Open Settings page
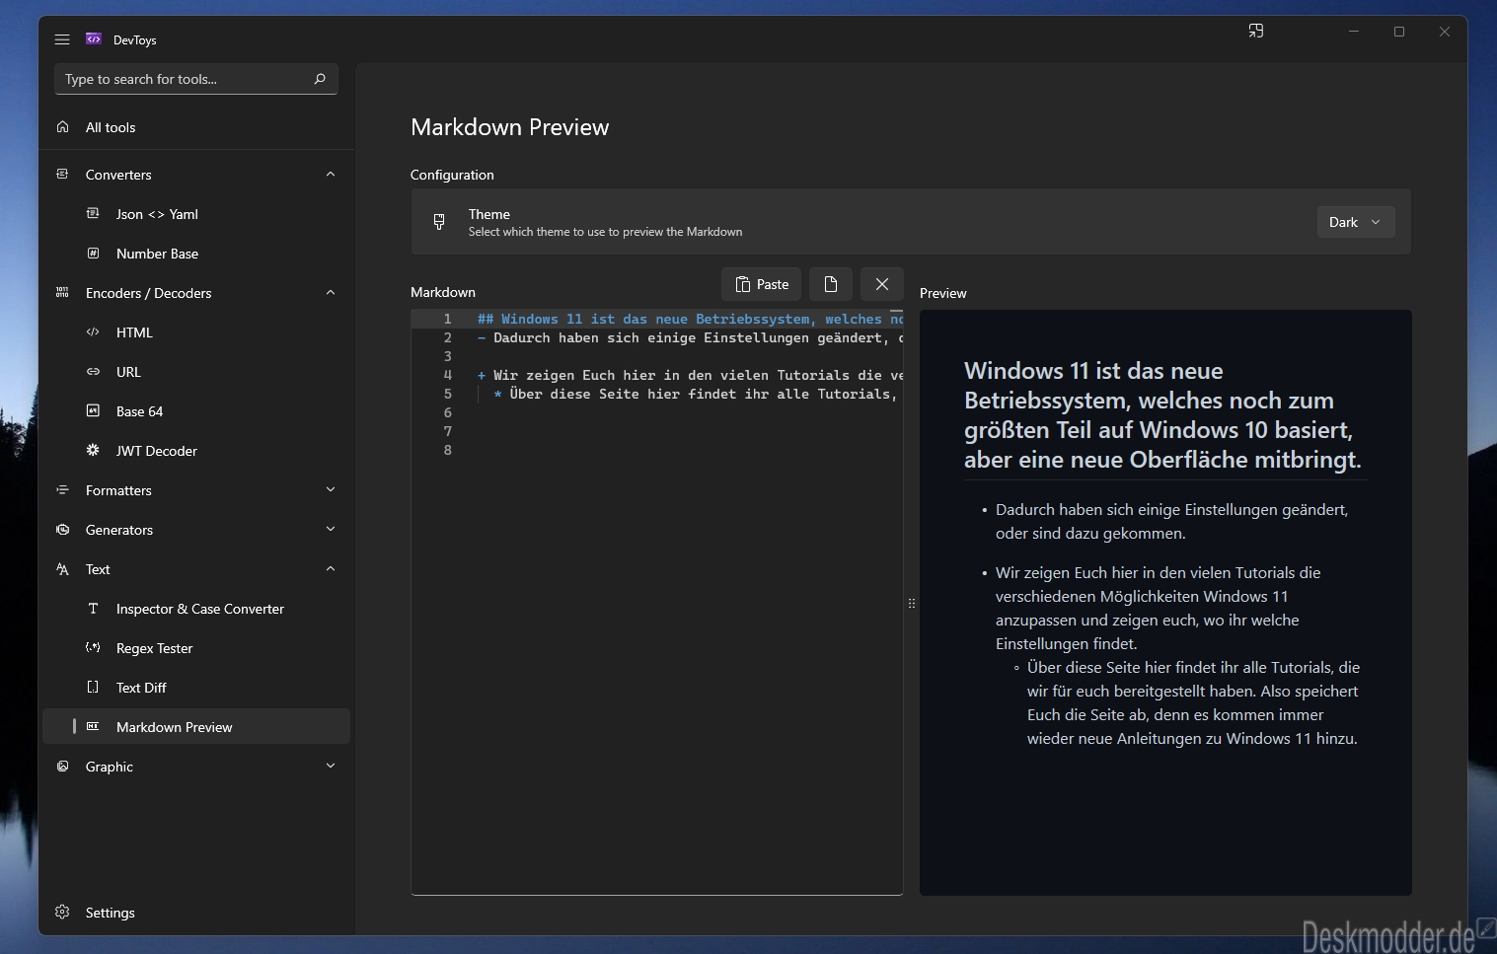This screenshot has height=954, width=1497. 196,913
